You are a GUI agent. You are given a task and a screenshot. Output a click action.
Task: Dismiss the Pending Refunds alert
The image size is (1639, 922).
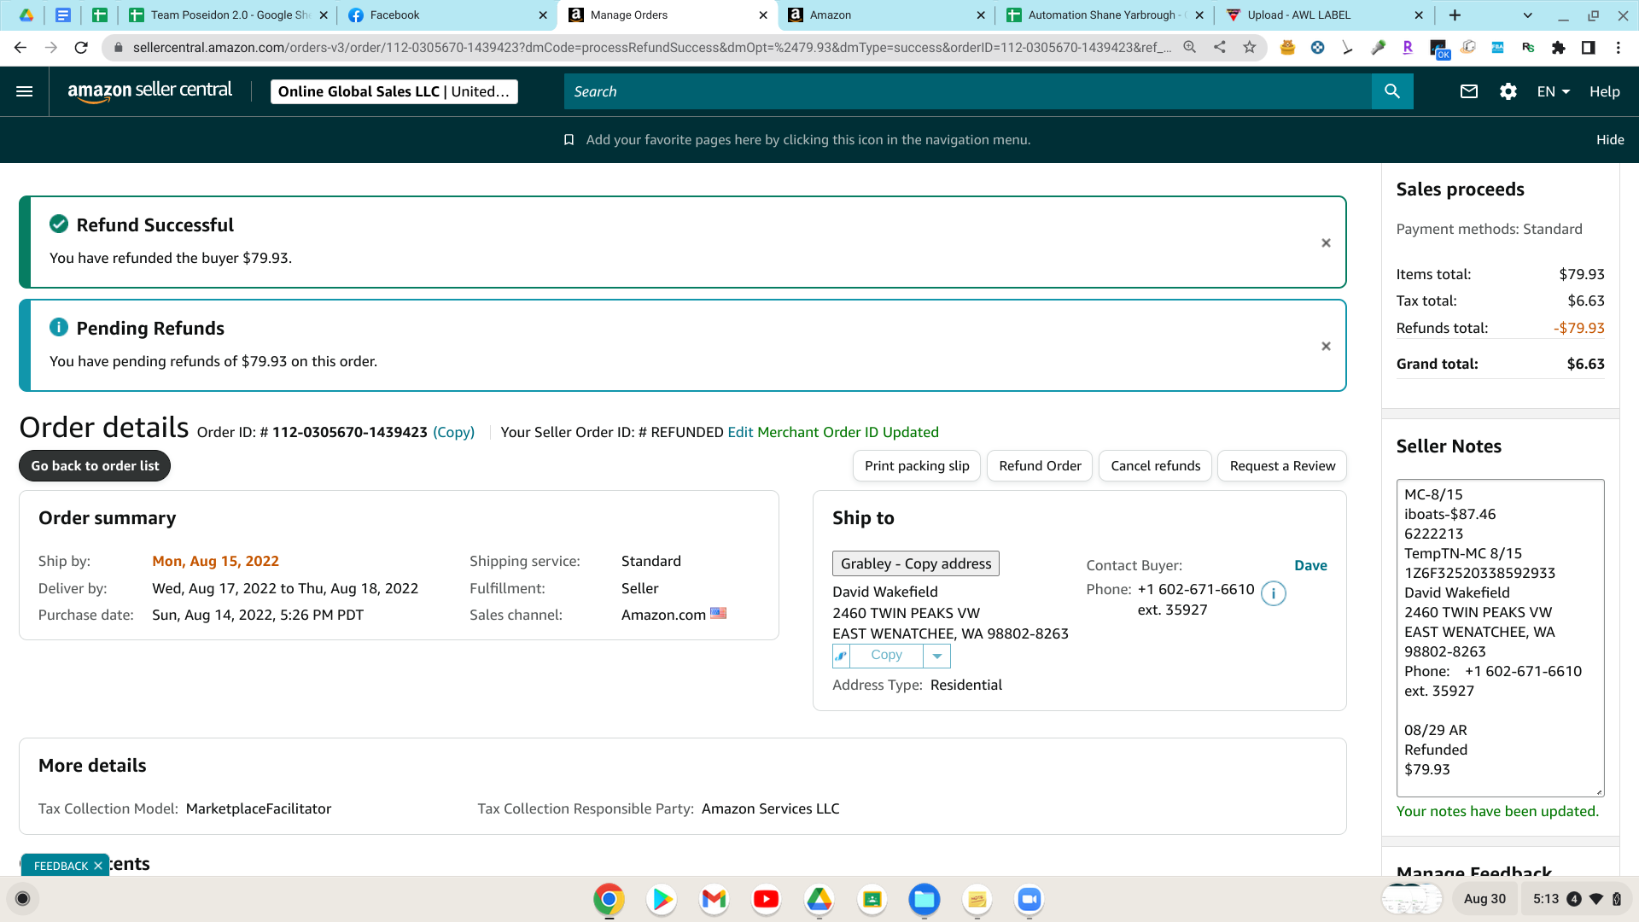1326,347
